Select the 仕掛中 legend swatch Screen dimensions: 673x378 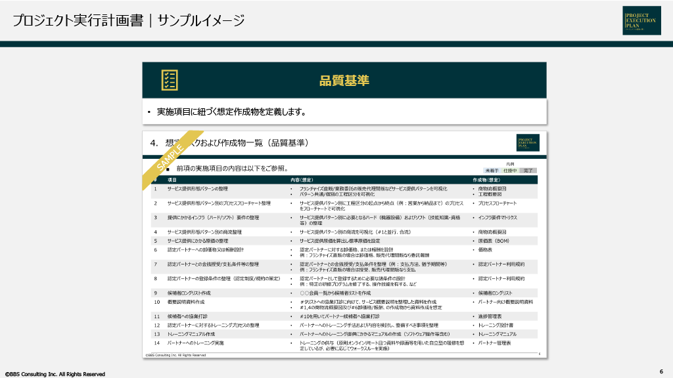click(x=510, y=170)
